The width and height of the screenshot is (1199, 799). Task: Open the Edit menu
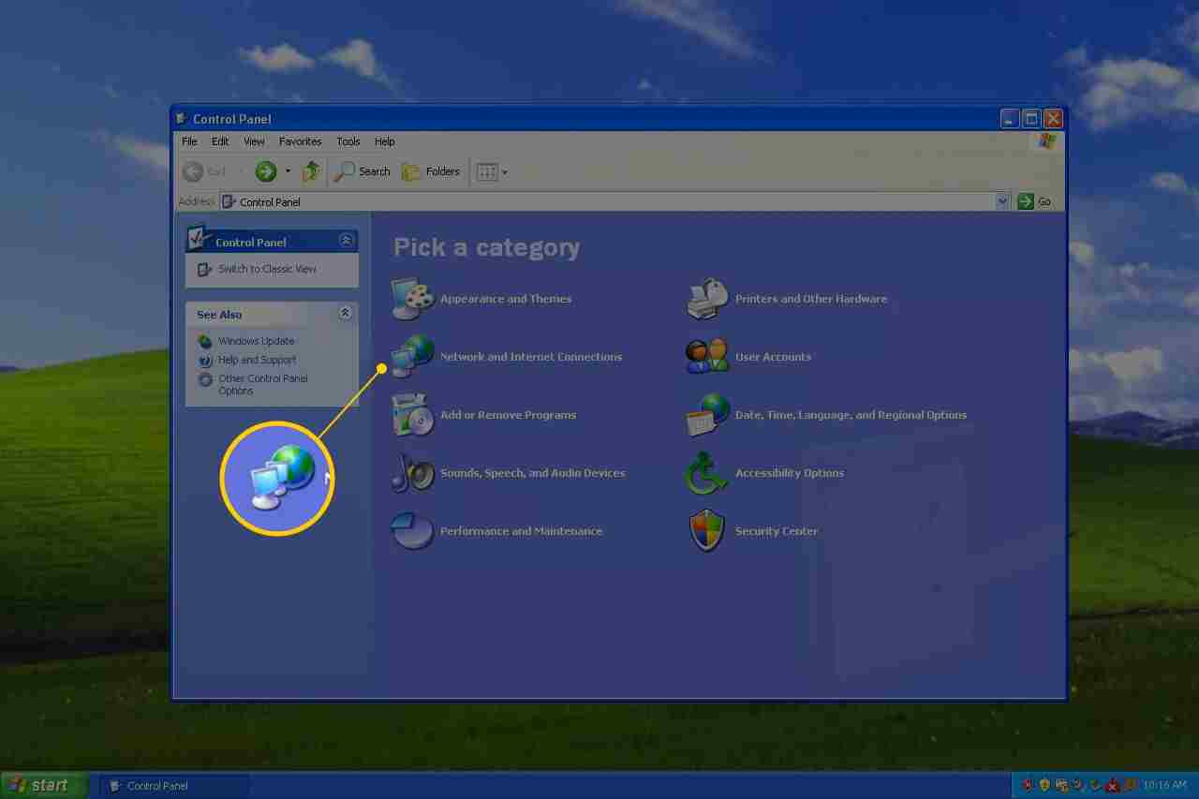(220, 141)
